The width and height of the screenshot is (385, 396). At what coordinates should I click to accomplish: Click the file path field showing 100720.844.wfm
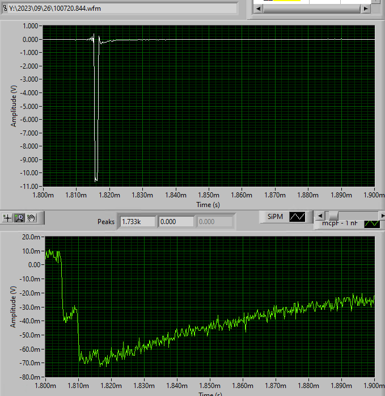(x=122, y=9)
